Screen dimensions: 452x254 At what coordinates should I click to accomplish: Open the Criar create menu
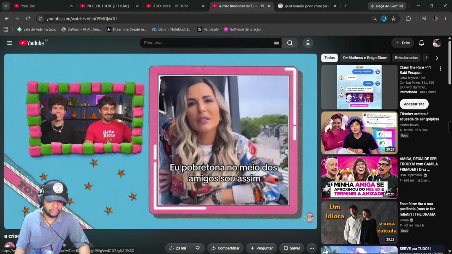coord(403,43)
